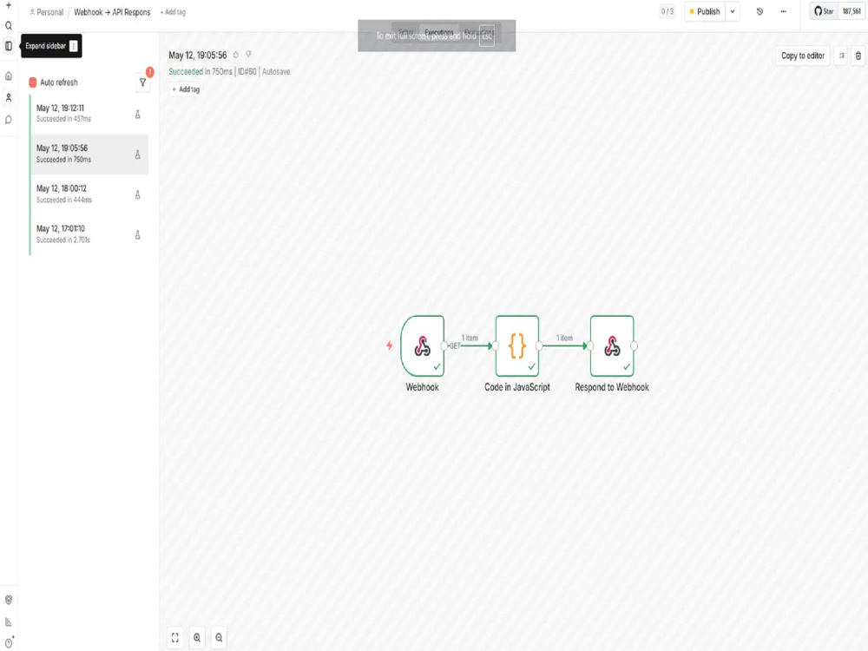
Task: Open the May 12, 18:00:12 execution
Action: (x=89, y=194)
